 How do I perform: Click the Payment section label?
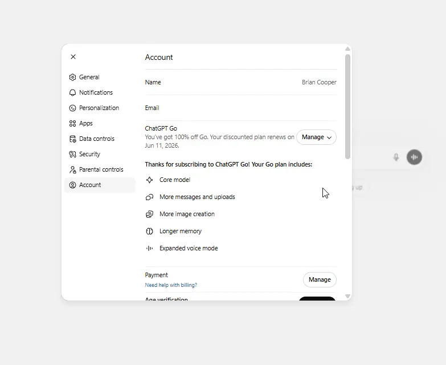(x=156, y=275)
